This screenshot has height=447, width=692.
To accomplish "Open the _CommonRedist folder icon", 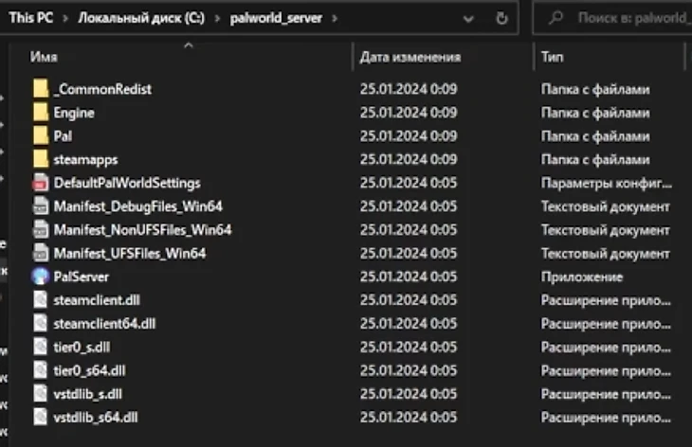I will (x=40, y=89).
